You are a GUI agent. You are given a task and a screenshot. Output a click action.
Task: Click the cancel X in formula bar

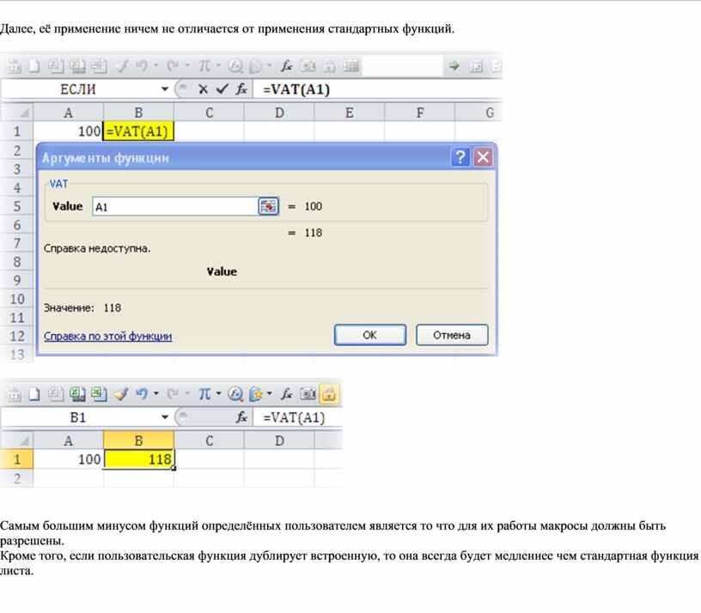pos(203,88)
